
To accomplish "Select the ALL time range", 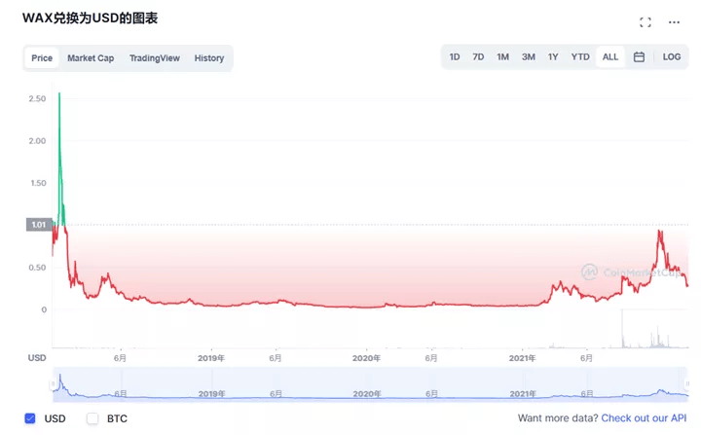I will (610, 57).
